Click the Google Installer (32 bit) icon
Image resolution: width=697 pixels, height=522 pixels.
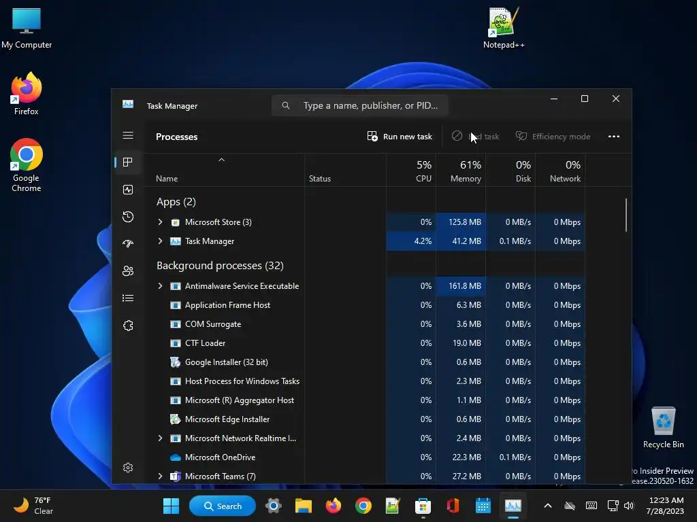pos(176,362)
